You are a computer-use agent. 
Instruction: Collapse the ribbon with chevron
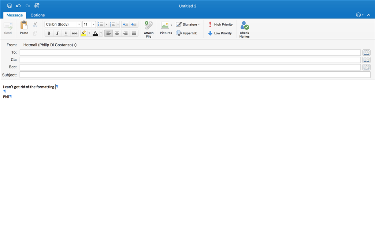pyautogui.click(x=368, y=15)
